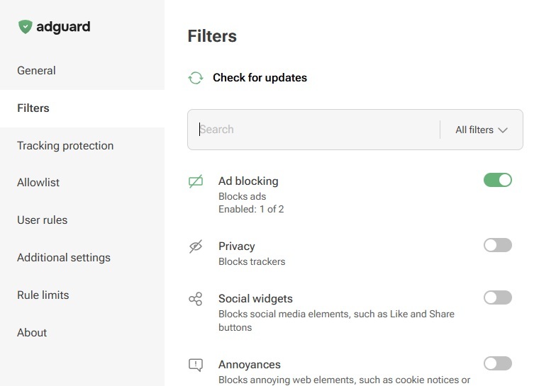This screenshot has height=386, width=534.
Task: Enable the Social widgets toggle
Action: tap(498, 297)
